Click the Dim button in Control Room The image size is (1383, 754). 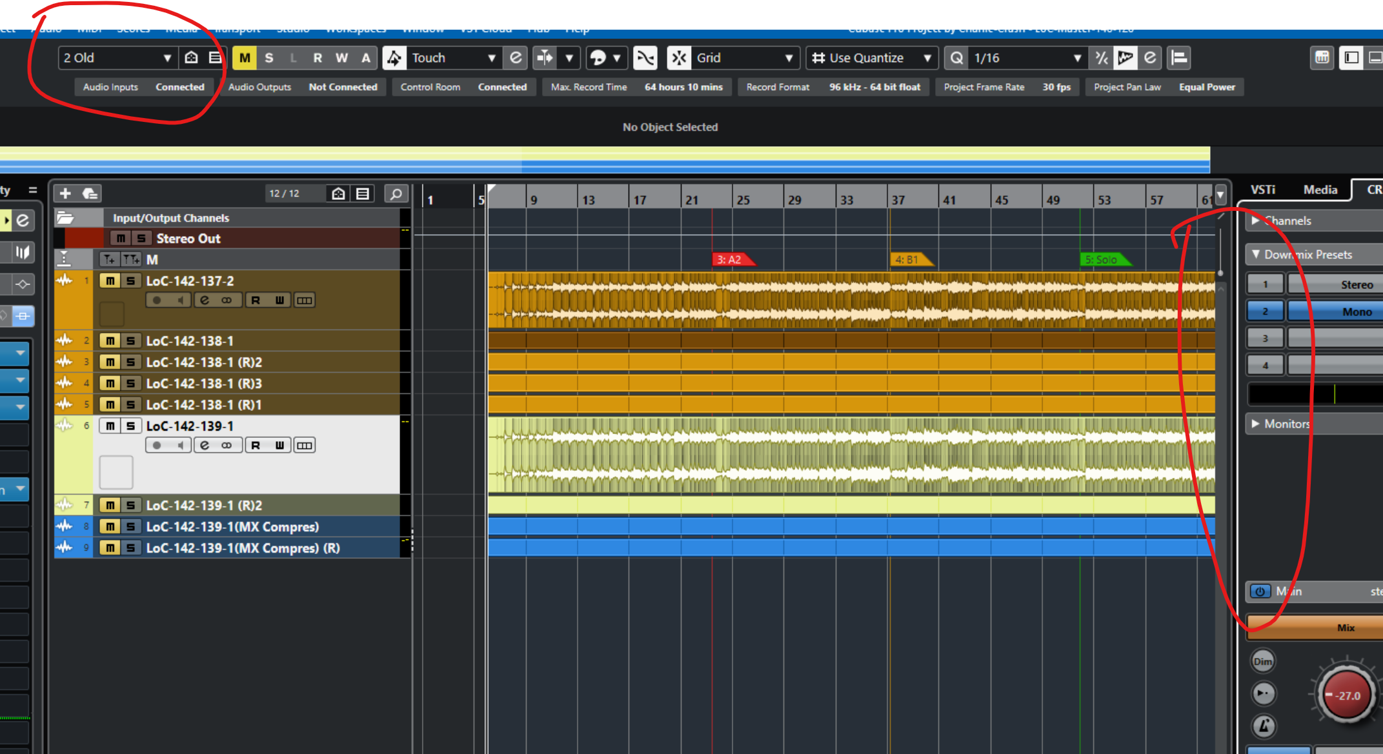[x=1263, y=661]
